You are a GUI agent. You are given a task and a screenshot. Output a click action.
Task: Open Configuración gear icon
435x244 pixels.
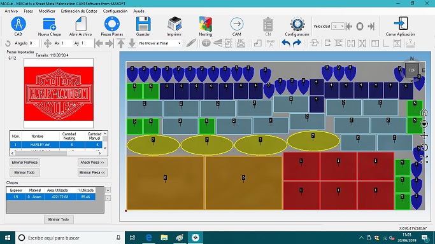[x=297, y=24]
